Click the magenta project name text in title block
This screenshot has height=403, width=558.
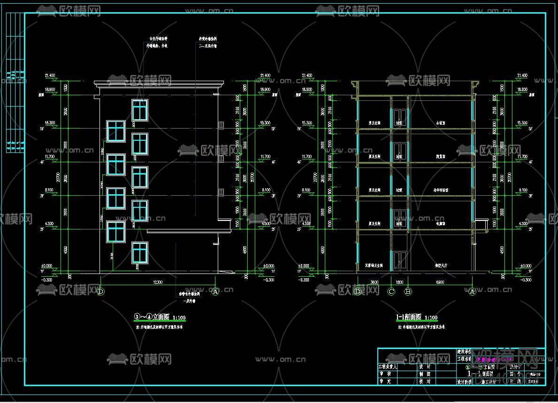494,360
